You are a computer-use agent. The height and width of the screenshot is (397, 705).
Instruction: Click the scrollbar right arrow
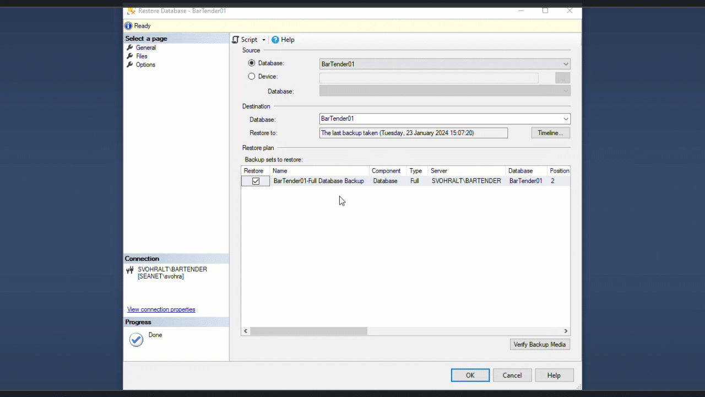pos(566,331)
